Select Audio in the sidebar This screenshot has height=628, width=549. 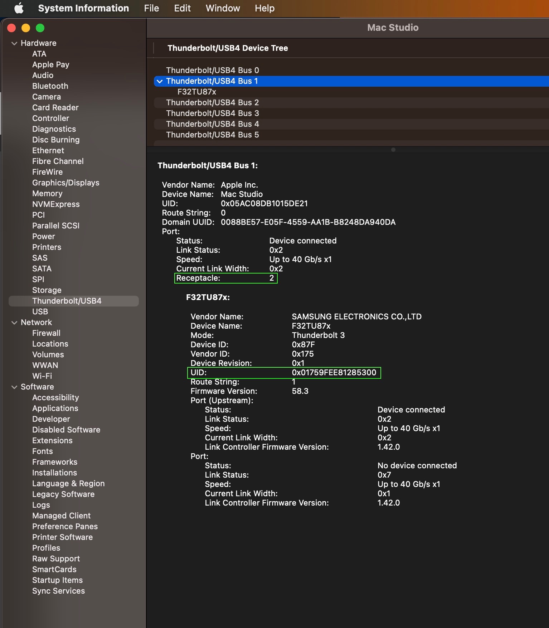tap(43, 75)
